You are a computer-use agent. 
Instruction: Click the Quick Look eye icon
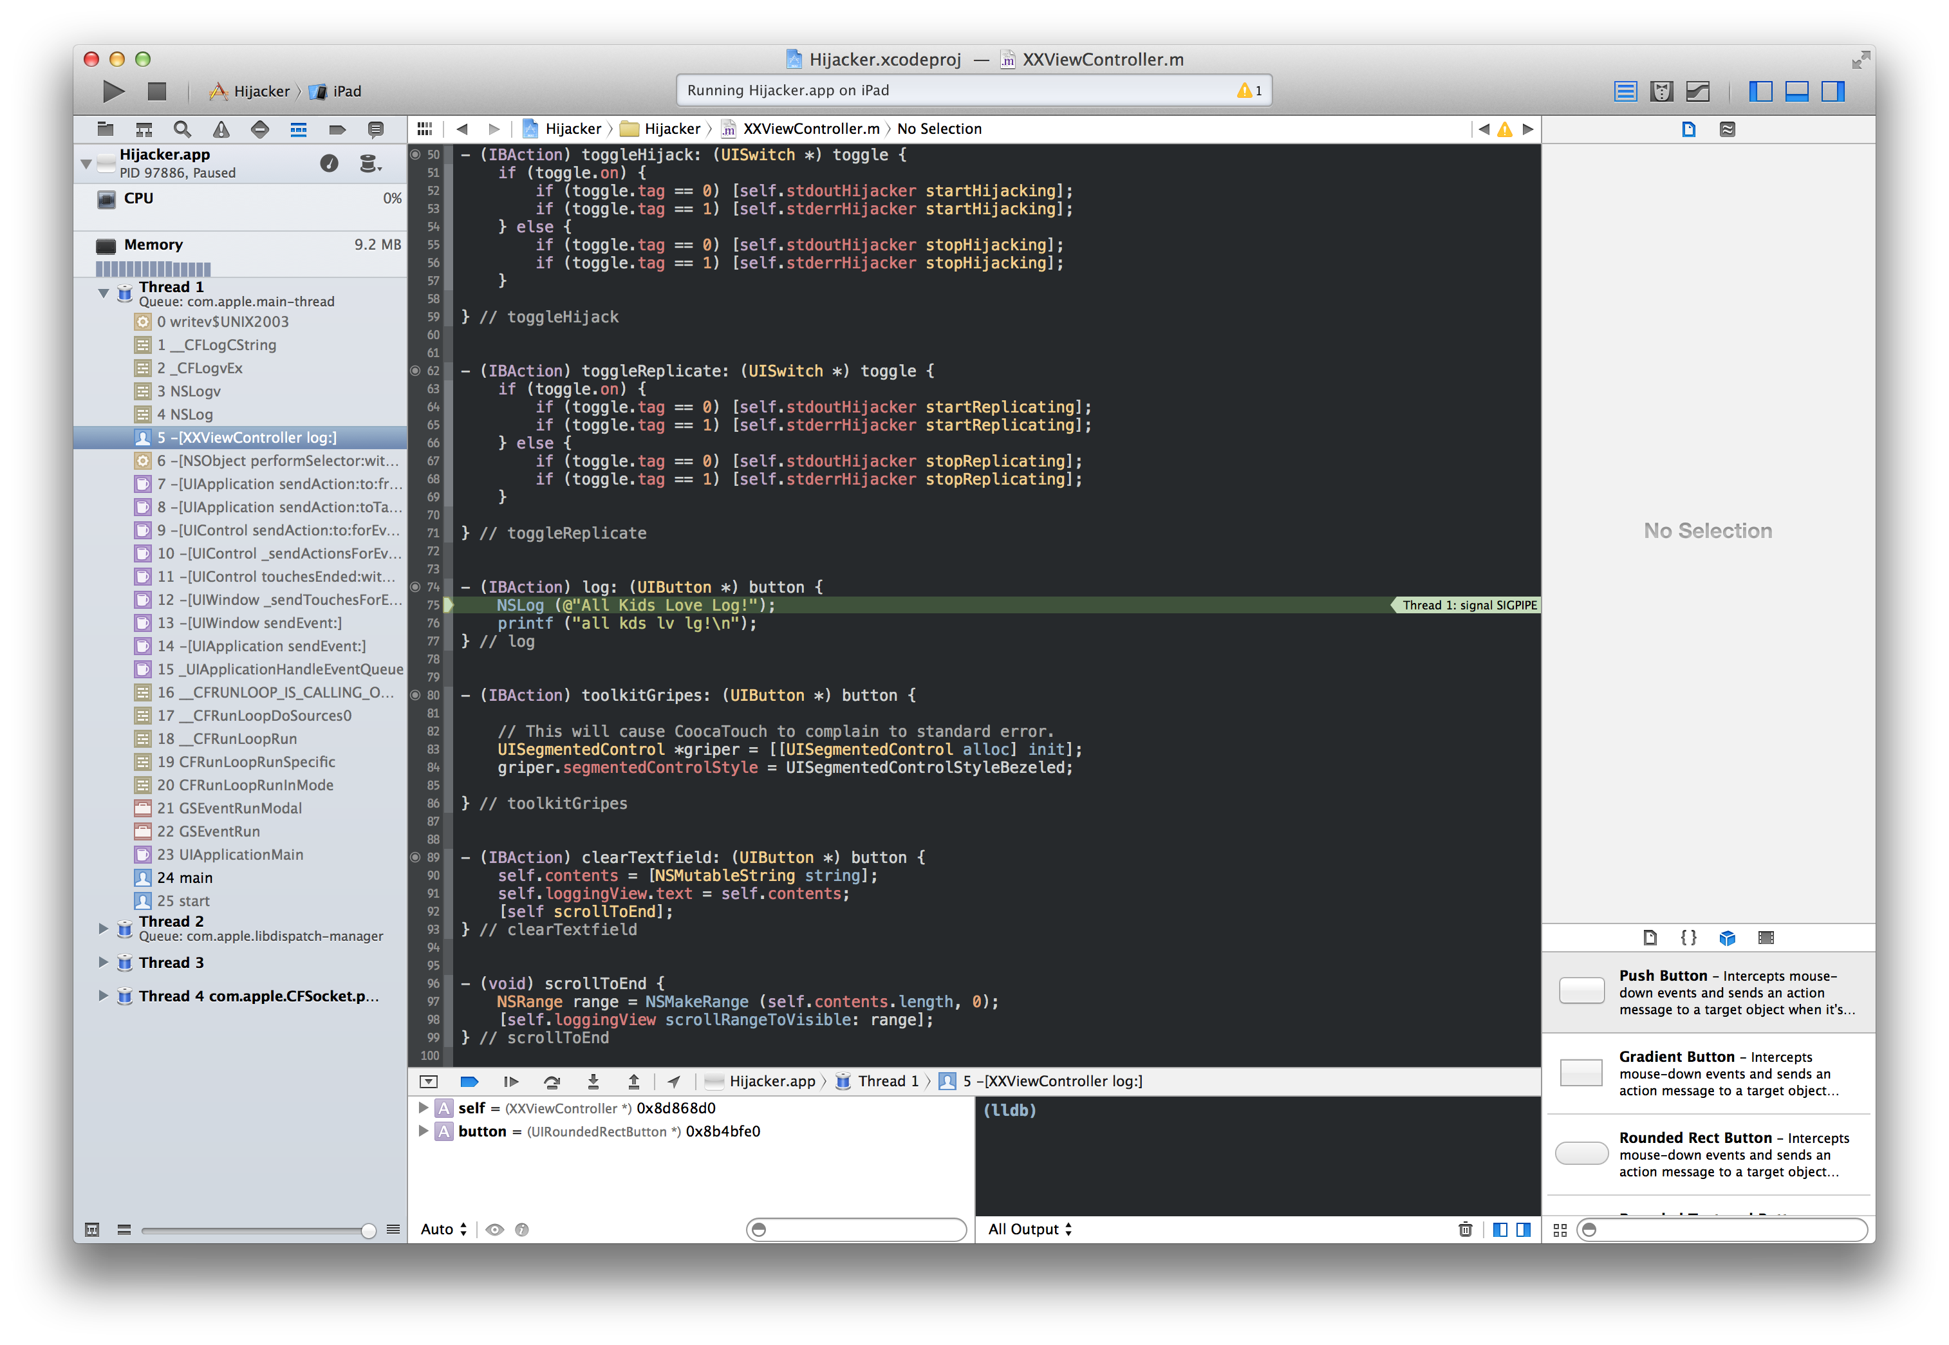point(494,1230)
